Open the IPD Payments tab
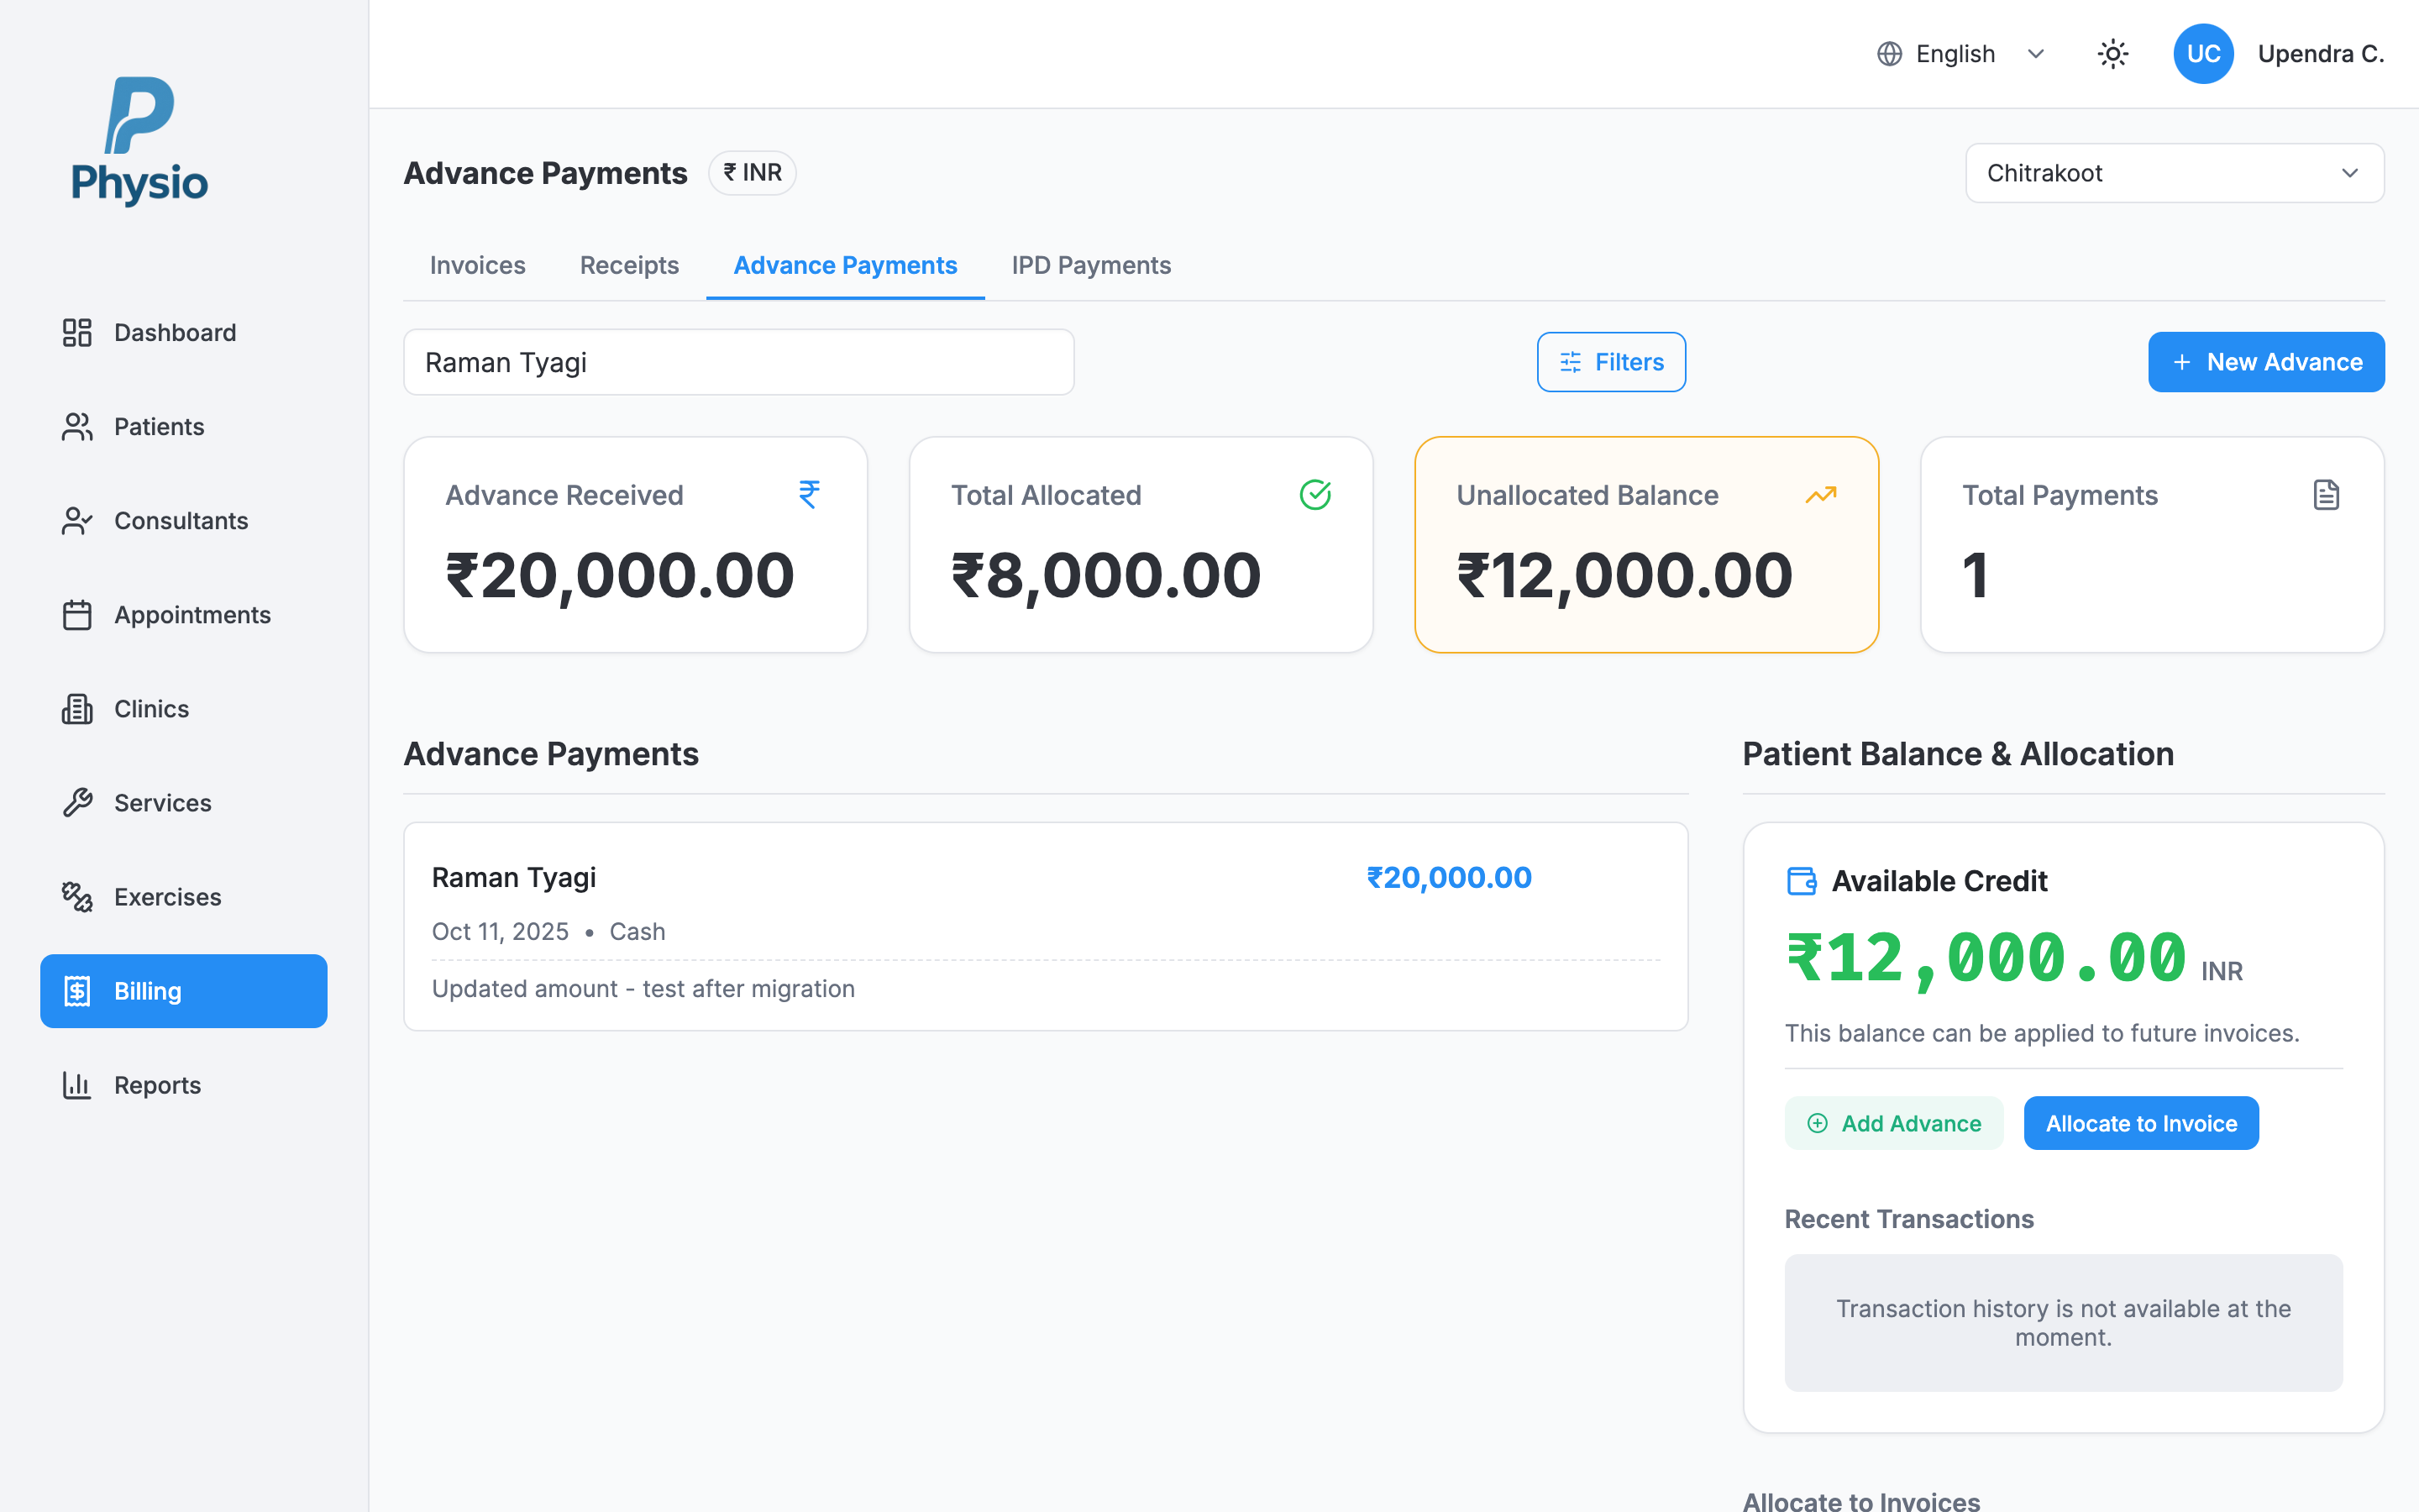Screen dimensions: 2419x1512 click(1090, 265)
